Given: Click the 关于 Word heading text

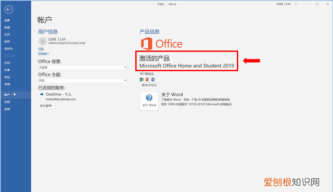Looking at the screenshot, I should 172,95.
